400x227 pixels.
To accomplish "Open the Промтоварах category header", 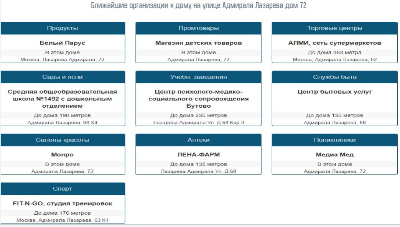I will coord(198,28).
